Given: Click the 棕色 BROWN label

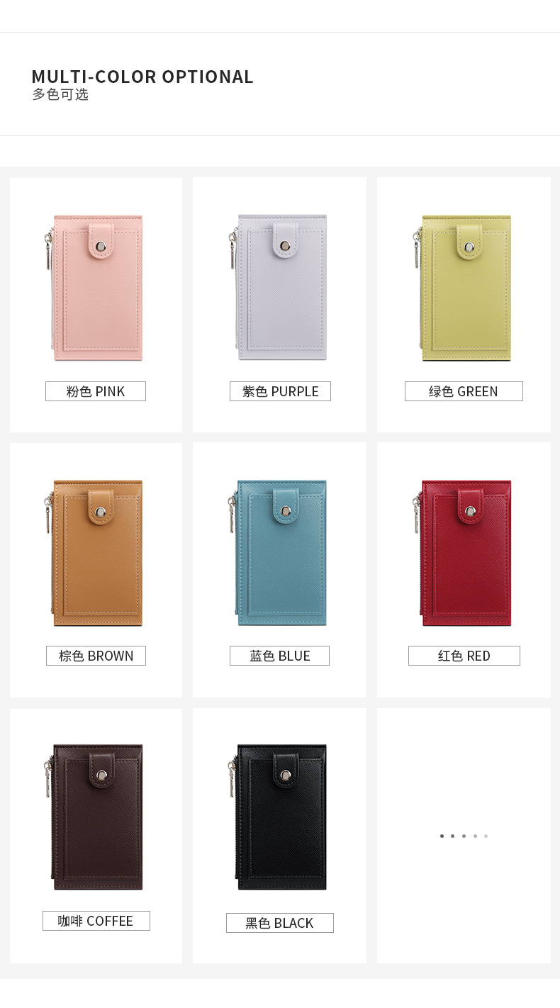Looking at the screenshot, I should click(96, 656).
